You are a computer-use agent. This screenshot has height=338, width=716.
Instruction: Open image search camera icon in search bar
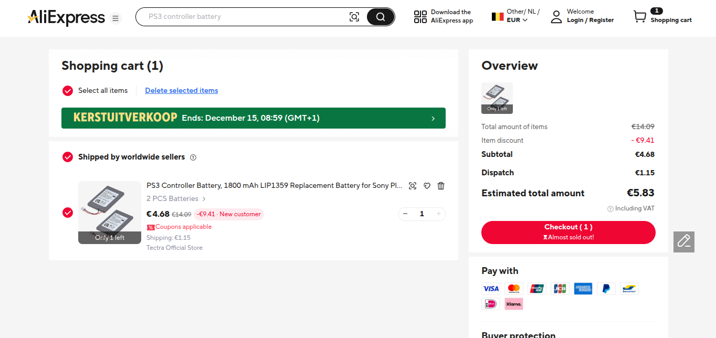[354, 17]
